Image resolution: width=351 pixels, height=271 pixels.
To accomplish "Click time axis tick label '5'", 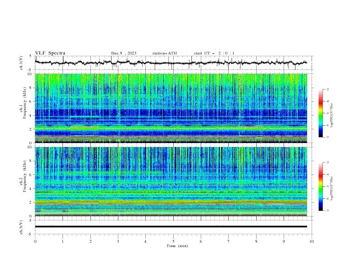I will [173, 241].
